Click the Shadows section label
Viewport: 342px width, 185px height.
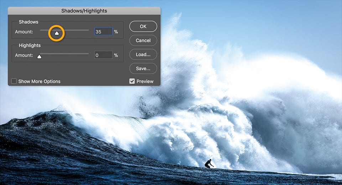pos(28,22)
